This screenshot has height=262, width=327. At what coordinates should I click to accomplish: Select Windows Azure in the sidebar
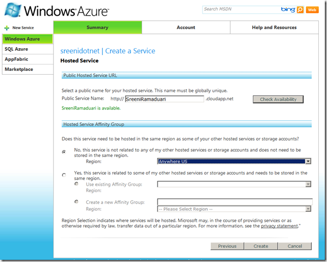[28, 39]
